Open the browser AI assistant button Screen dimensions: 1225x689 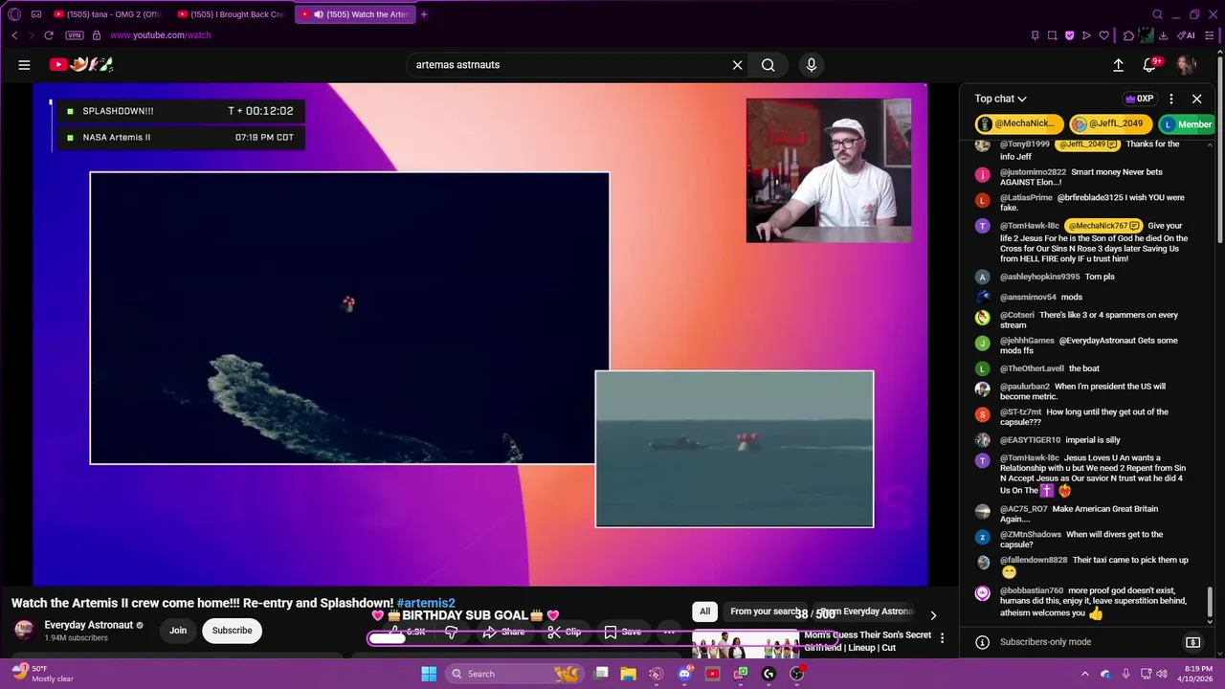1186,35
